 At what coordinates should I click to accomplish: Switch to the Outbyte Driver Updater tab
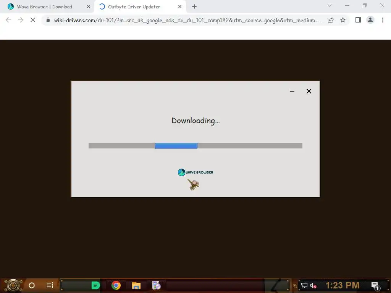[134, 7]
